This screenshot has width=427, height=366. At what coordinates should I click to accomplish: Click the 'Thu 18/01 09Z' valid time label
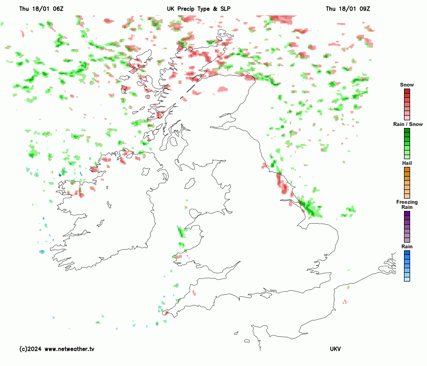[x=348, y=9]
